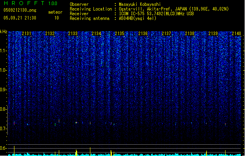This screenshot has height=156, width=245.
Task: Click the 0.9 kHz axis label
Action: (3, 90)
